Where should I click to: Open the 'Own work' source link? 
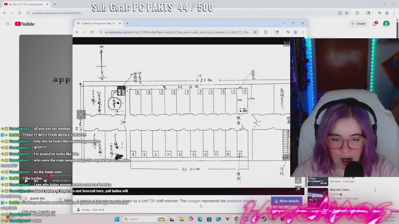click(98, 210)
